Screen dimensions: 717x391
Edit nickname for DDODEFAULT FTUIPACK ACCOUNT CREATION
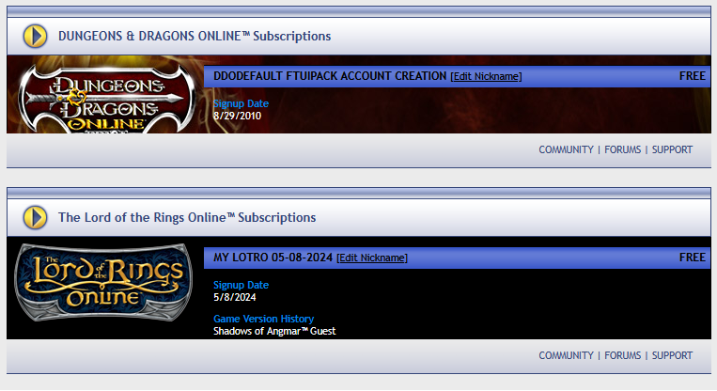(x=486, y=76)
